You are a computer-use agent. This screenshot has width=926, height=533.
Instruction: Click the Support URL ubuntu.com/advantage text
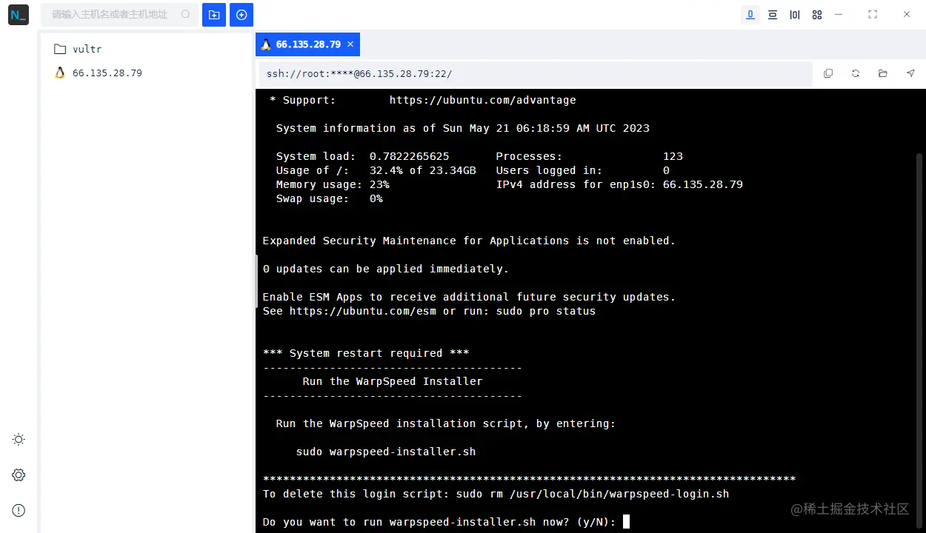pos(482,100)
